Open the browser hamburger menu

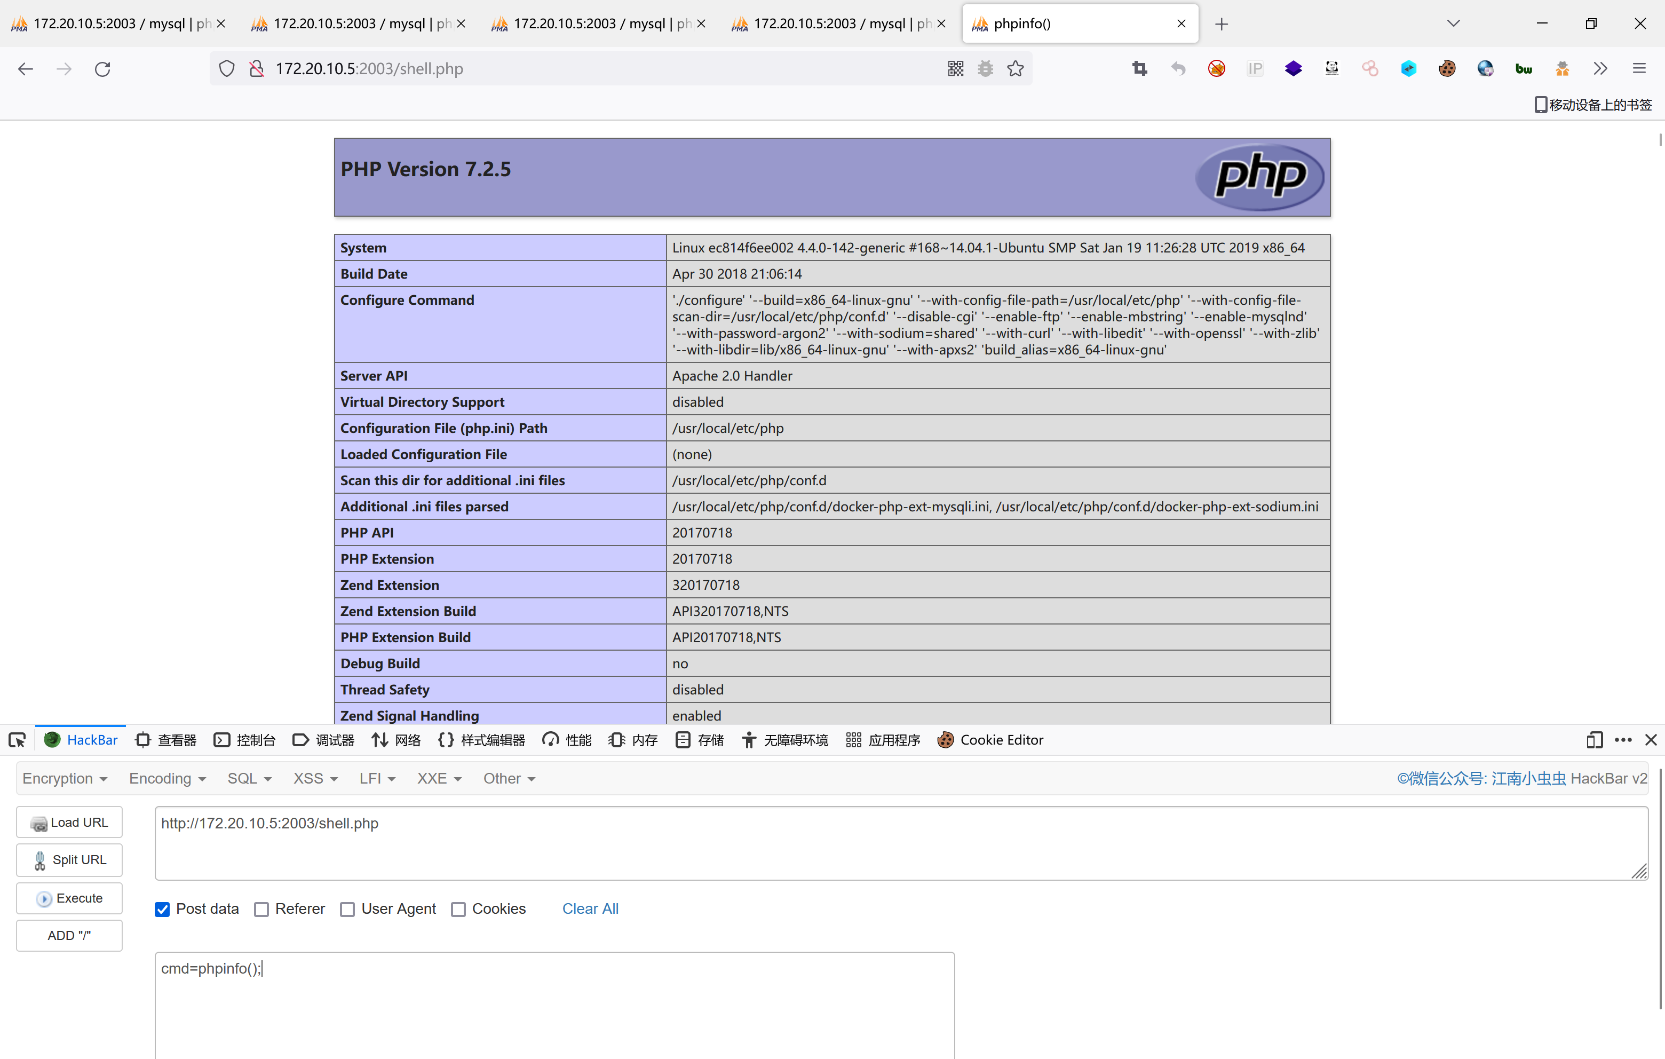[x=1639, y=68]
